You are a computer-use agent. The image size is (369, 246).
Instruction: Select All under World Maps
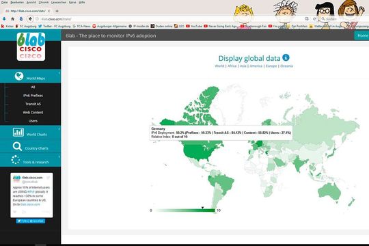[33, 87]
